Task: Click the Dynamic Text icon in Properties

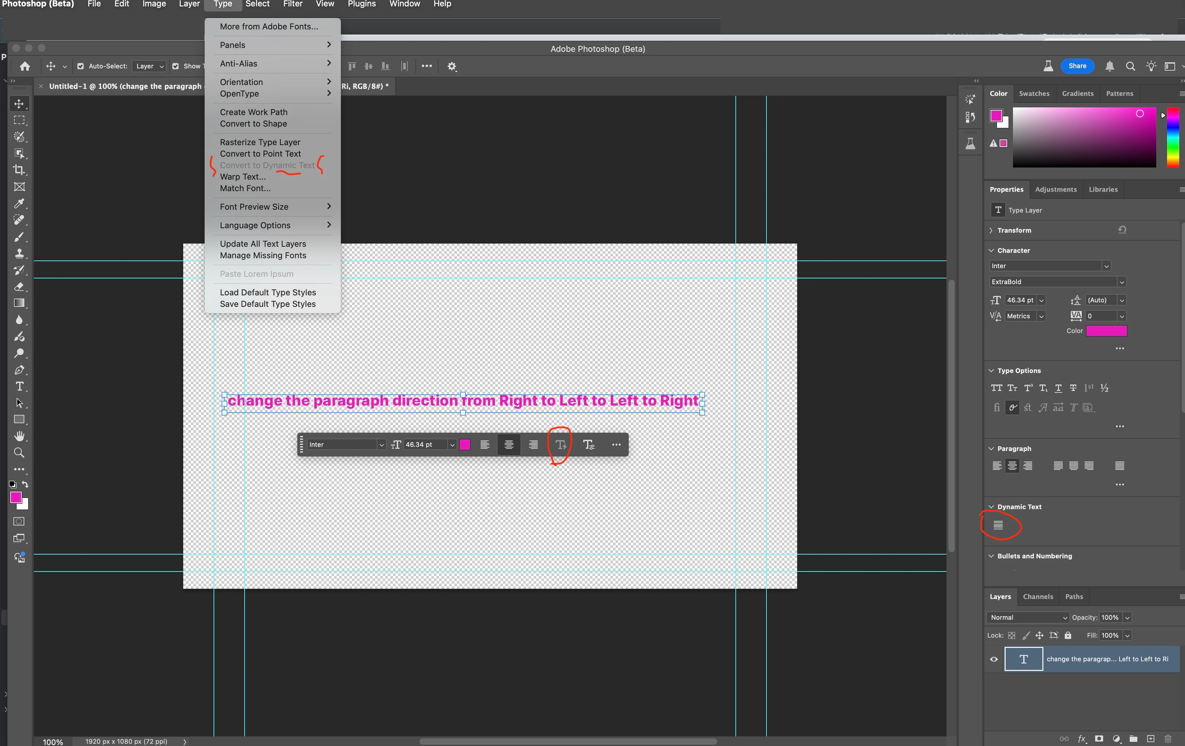Action: click(x=998, y=525)
